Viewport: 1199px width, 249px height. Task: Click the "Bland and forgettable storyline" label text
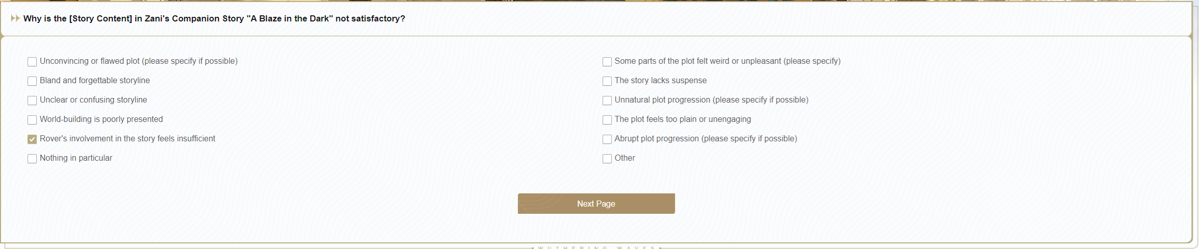[95, 81]
